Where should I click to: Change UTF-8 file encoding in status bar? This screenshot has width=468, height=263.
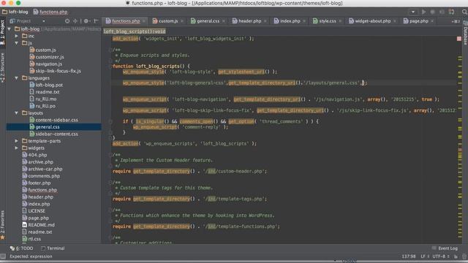[x=441, y=256]
